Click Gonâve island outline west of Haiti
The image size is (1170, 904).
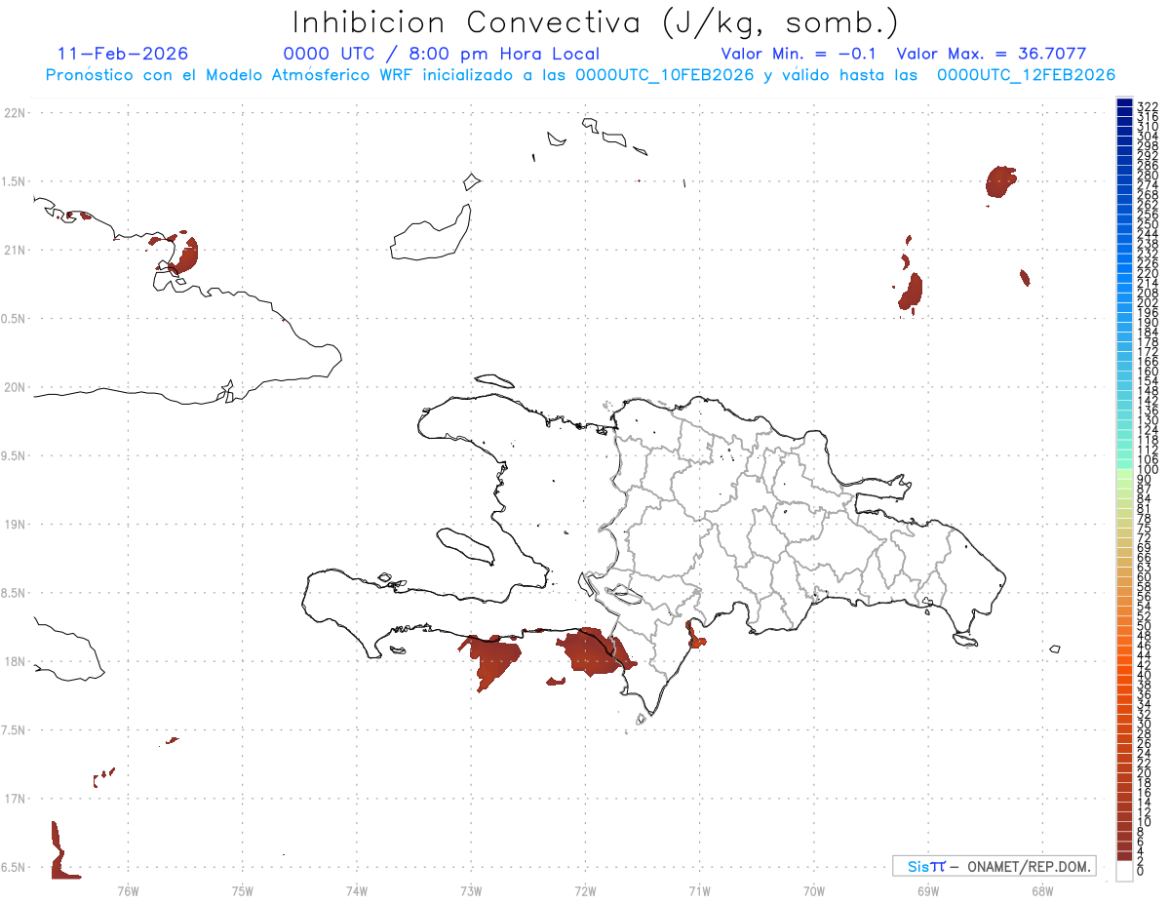click(x=464, y=546)
